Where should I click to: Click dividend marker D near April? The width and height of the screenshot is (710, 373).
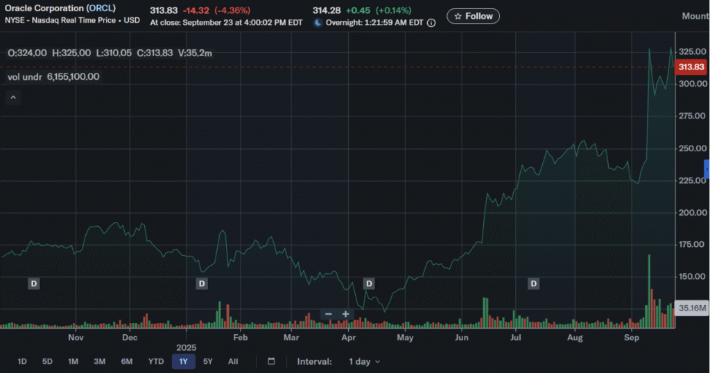click(369, 284)
